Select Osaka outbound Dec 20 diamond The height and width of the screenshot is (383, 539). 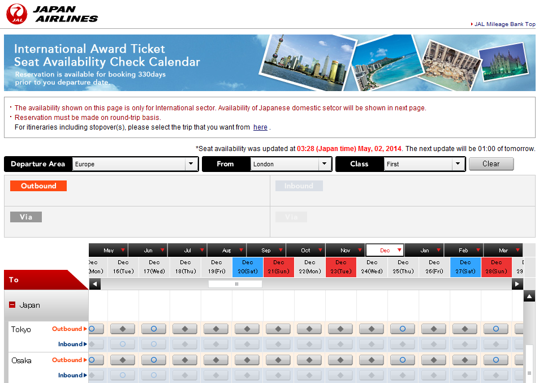pos(247,360)
